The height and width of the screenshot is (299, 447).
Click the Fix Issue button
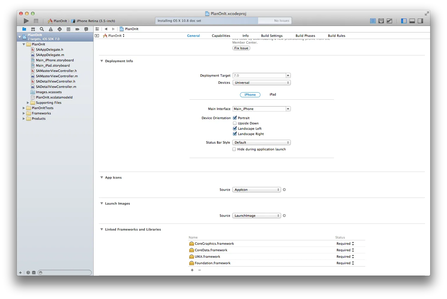pos(241,48)
